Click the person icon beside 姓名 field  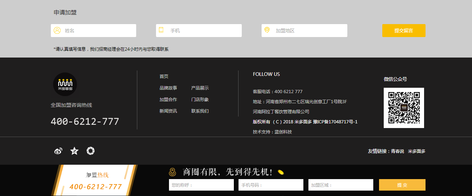(57, 31)
